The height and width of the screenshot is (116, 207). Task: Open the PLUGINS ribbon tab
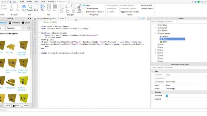[51, 2]
